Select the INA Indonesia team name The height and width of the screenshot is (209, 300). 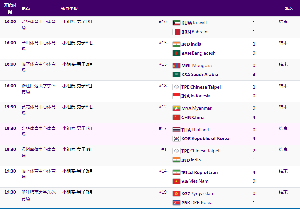pyautogui.click(x=196, y=96)
